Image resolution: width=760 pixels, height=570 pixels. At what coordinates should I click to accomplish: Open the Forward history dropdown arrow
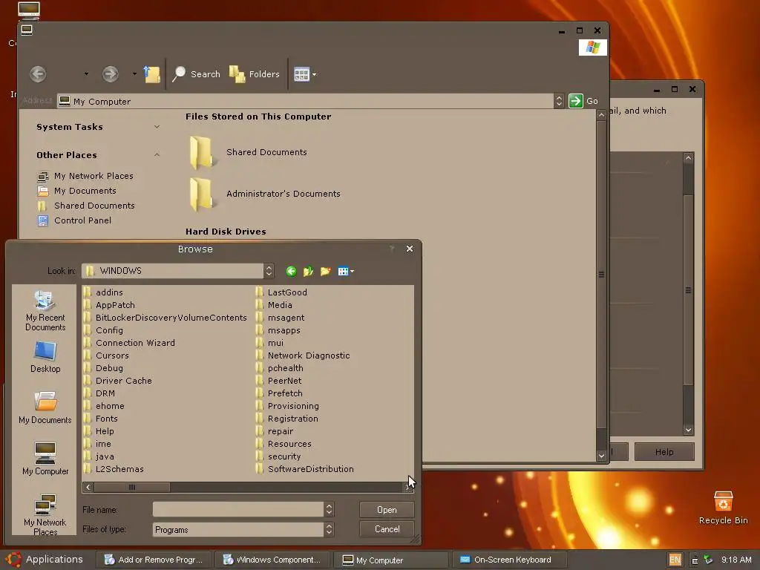point(134,74)
